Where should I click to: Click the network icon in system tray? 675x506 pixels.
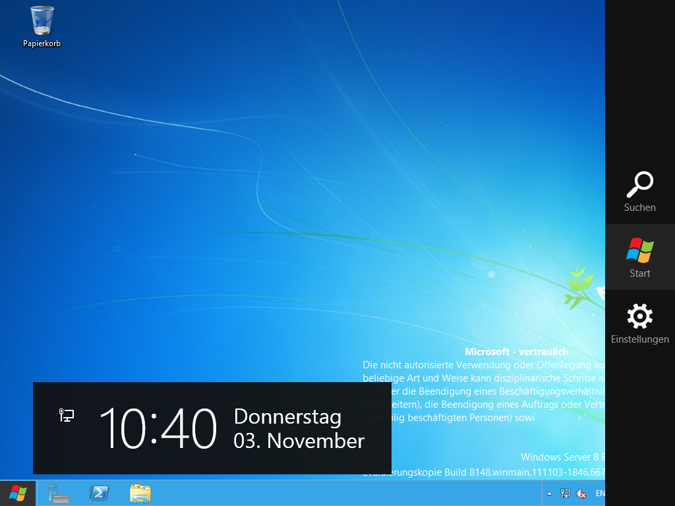565,493
